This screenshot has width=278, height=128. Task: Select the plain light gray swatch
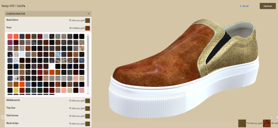[46, 36]
